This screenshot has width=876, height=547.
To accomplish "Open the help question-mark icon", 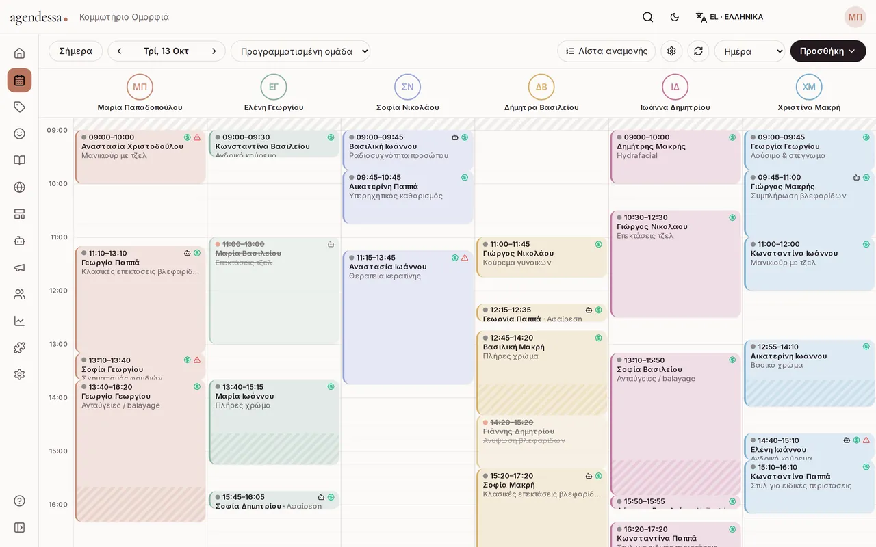I will point(19,501).
